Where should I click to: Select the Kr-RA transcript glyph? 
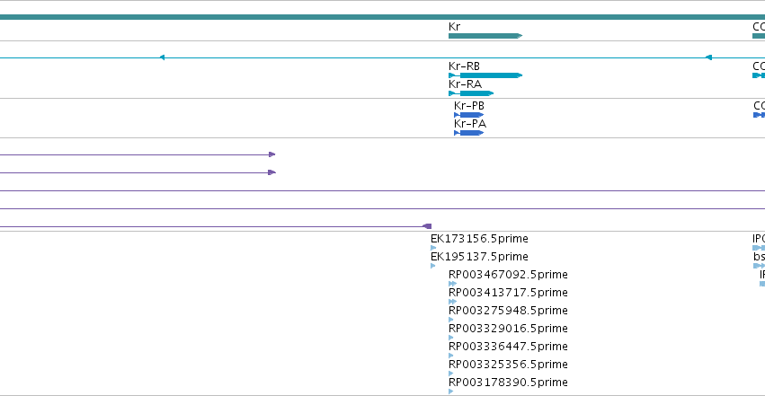click(471, 93)
